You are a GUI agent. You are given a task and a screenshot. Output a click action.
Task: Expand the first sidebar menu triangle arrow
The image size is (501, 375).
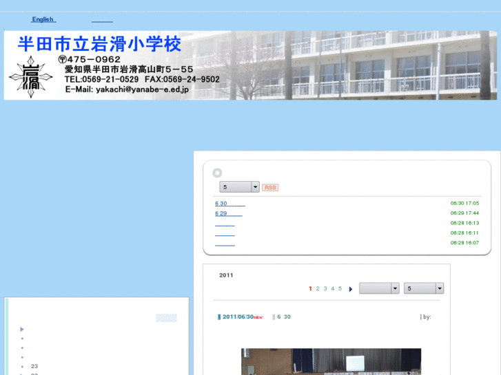[22, 329]
